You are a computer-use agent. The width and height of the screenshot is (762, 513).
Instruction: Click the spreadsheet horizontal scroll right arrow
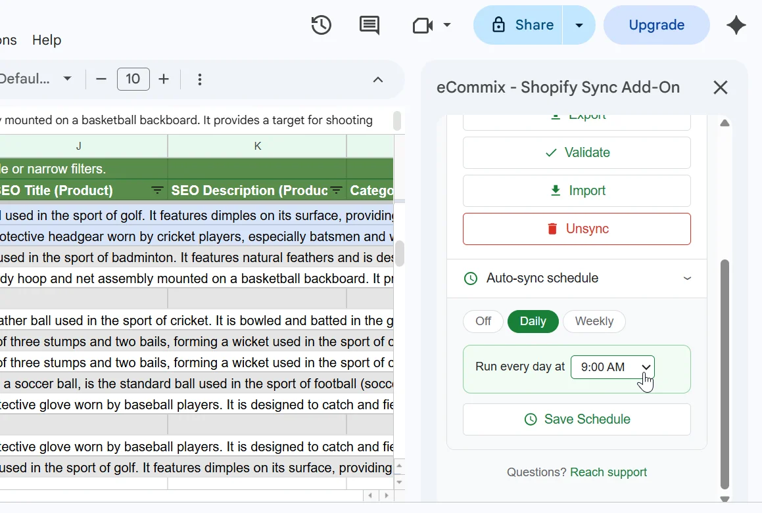tap(387, 495)
